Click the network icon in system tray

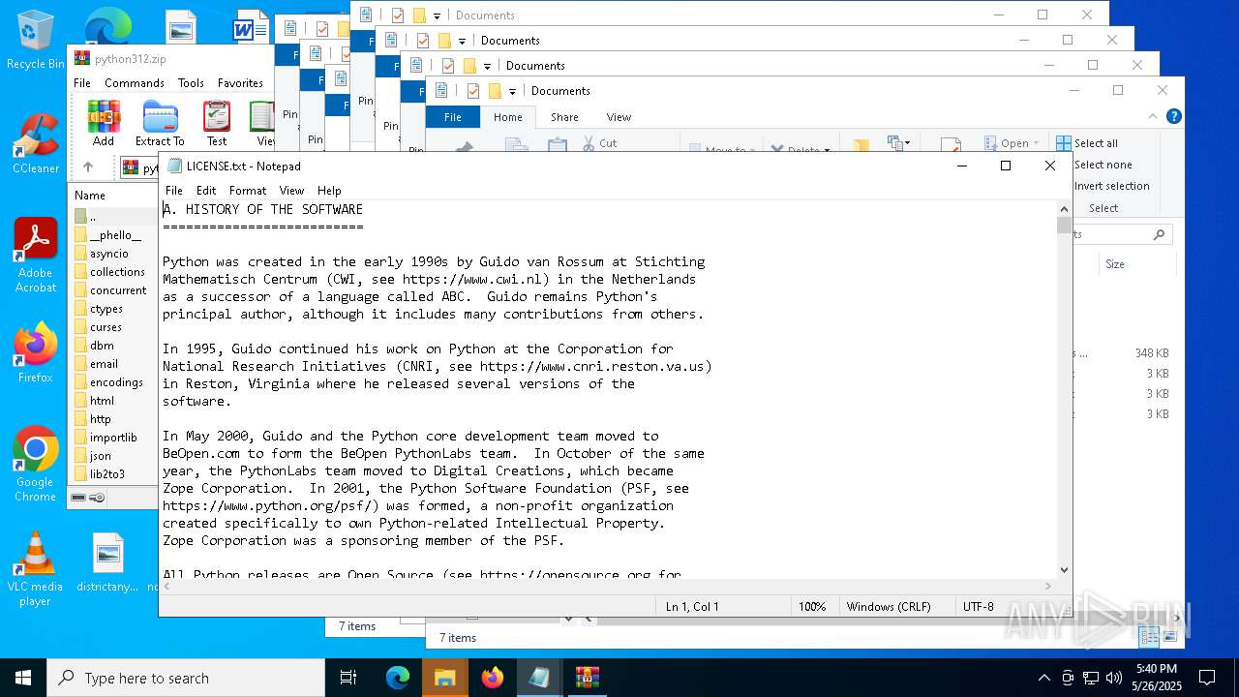pos(1091,678)
